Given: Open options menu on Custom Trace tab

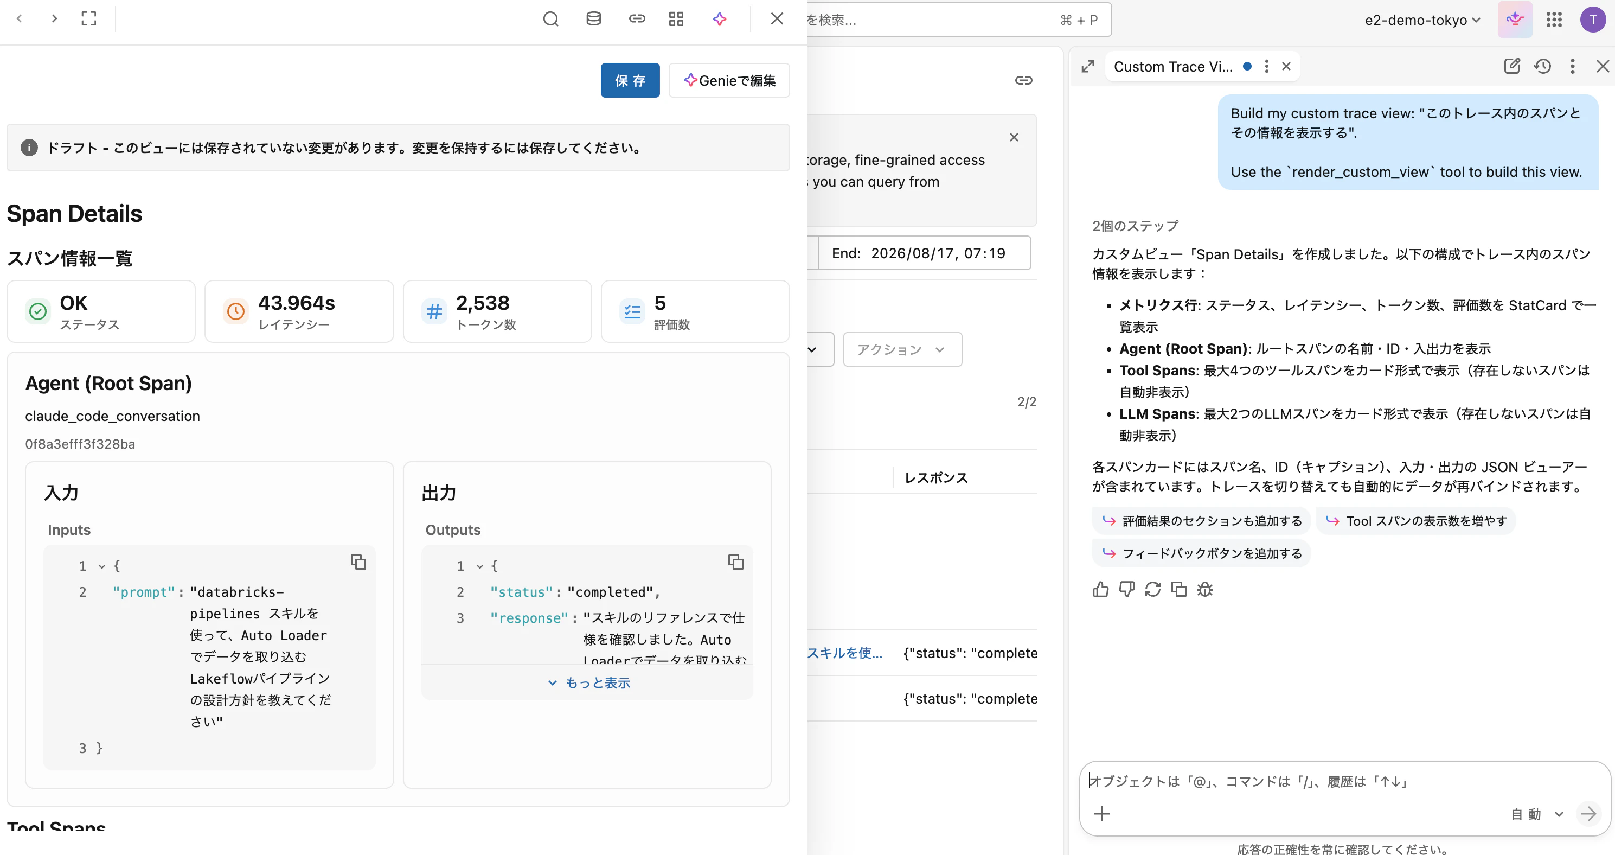Looking at the screenshot, I should (x=1266, y=67).
